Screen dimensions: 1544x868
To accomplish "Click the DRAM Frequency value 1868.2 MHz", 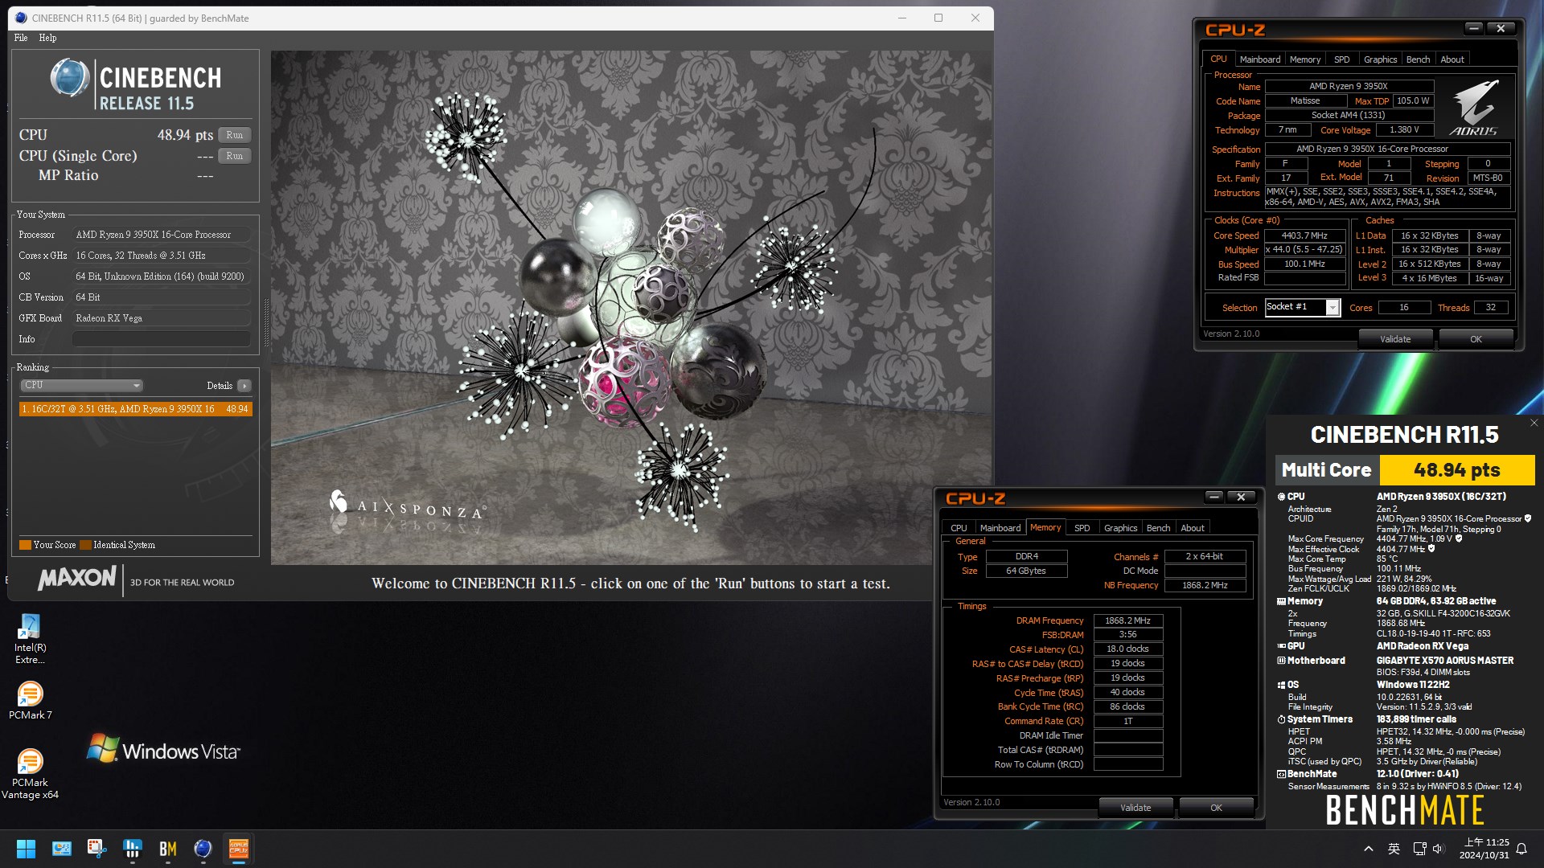I will (x=1127, y=620).
